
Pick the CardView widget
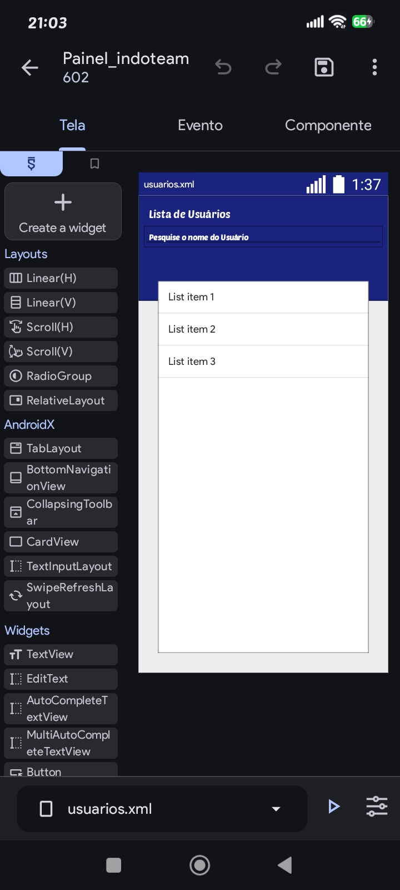click(x=61, y=542)
